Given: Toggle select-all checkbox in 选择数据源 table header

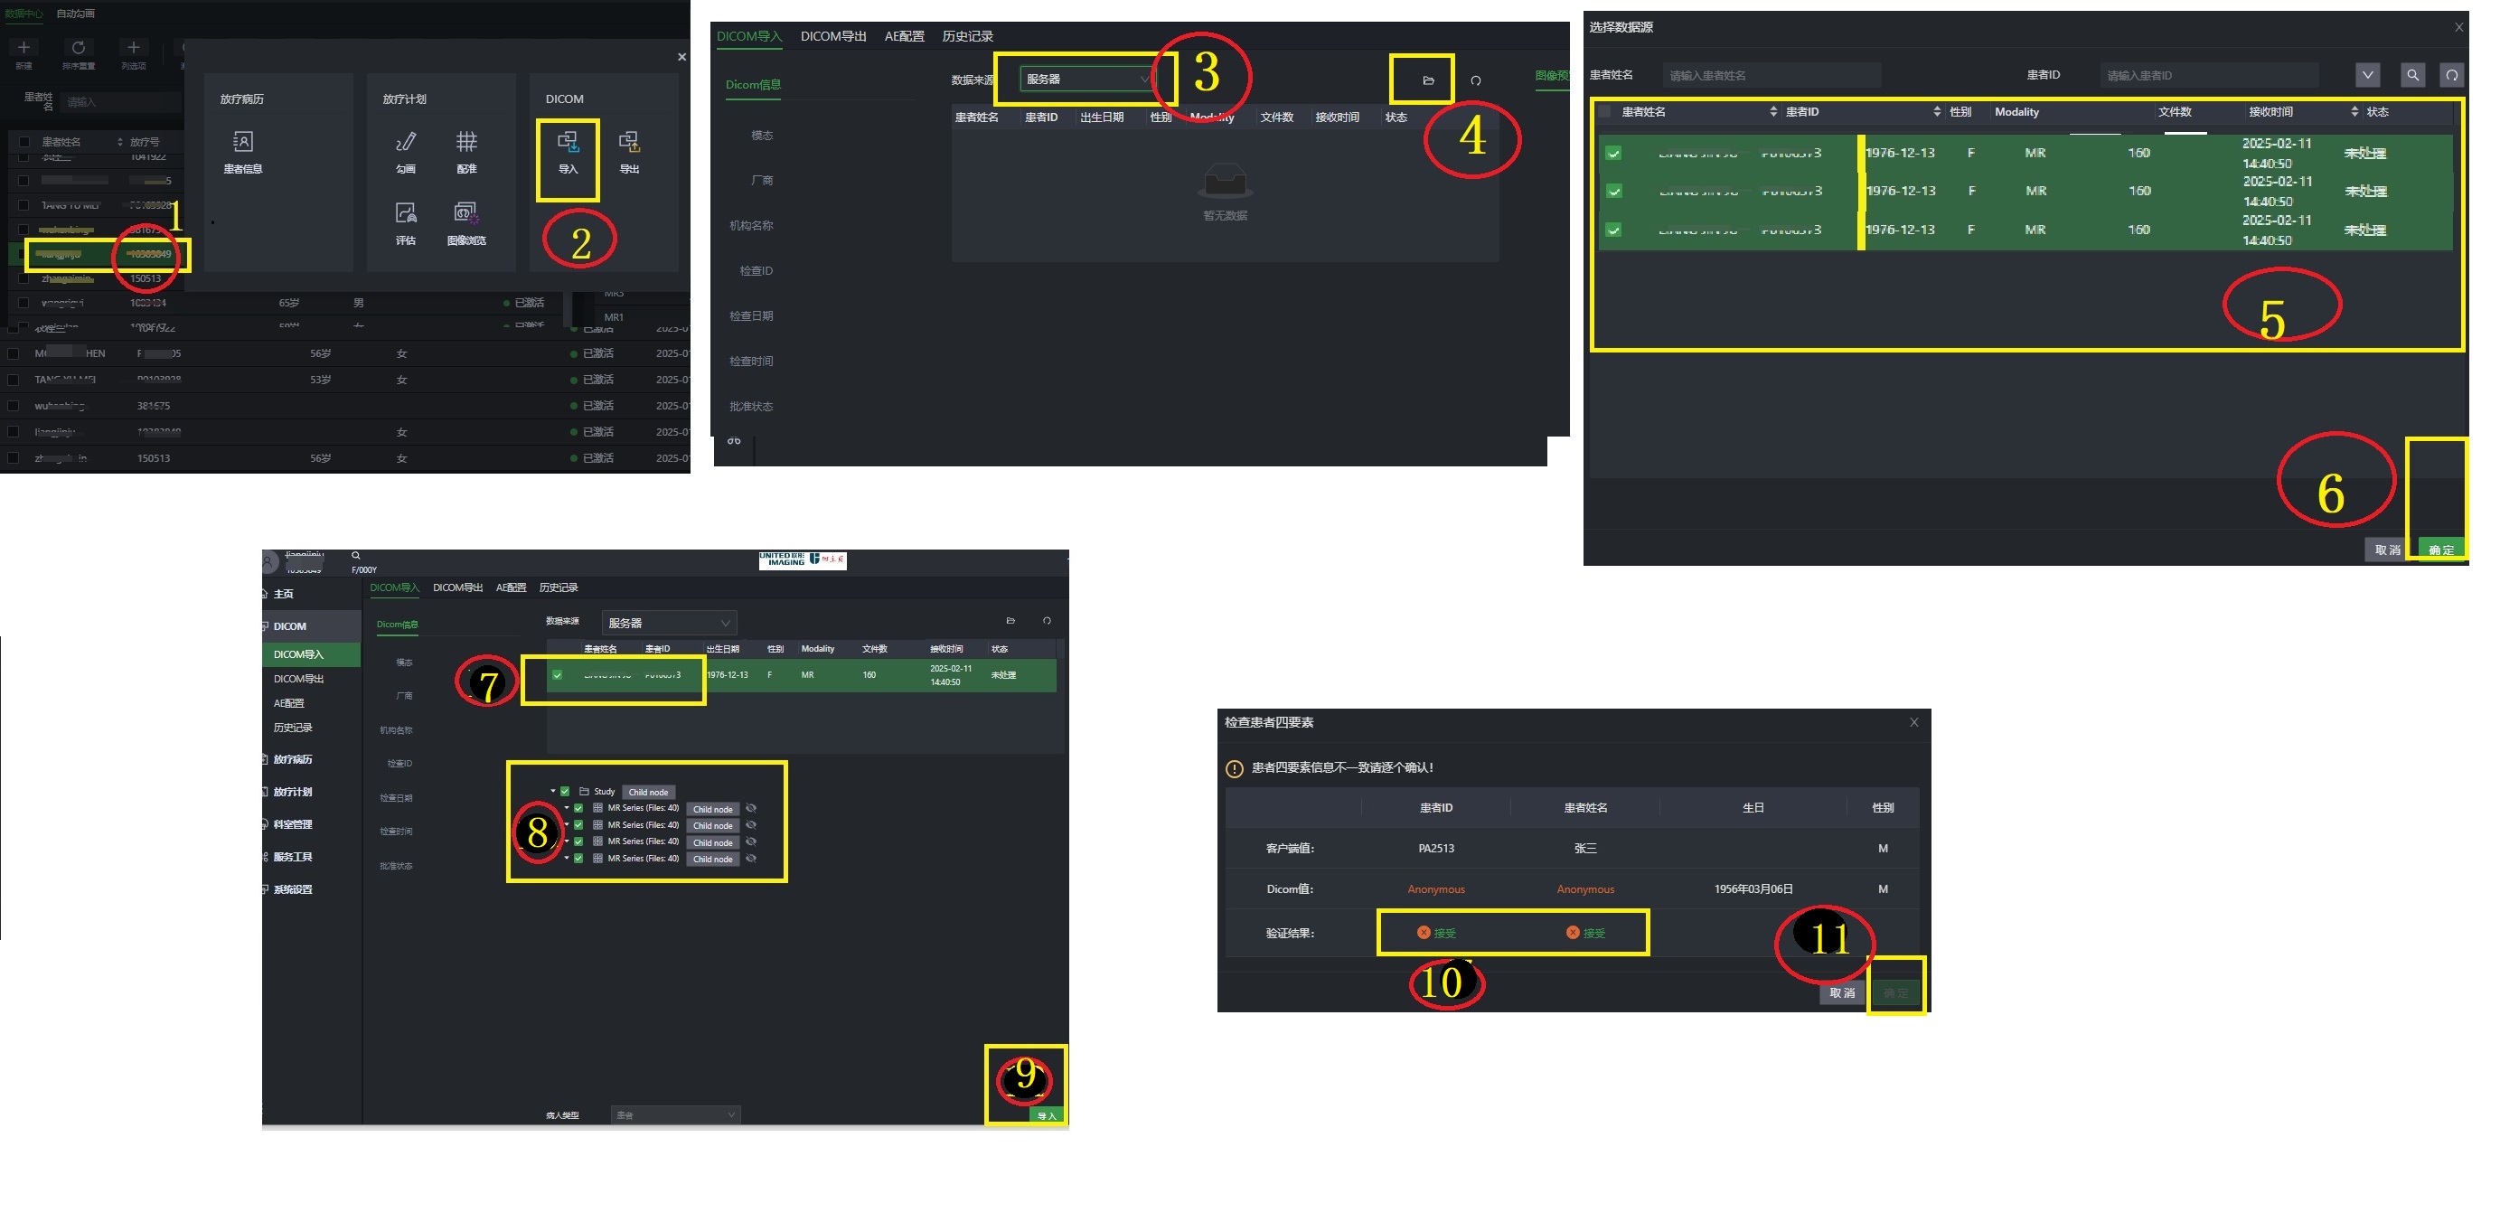Looking at the screenshot, I should [1606, 111].
